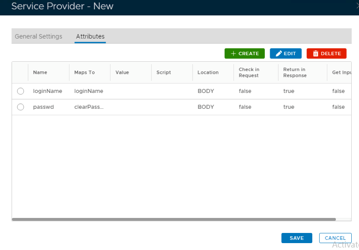
Task: Click the loginName cell under Maps To
Action: (x=89, y=91)
